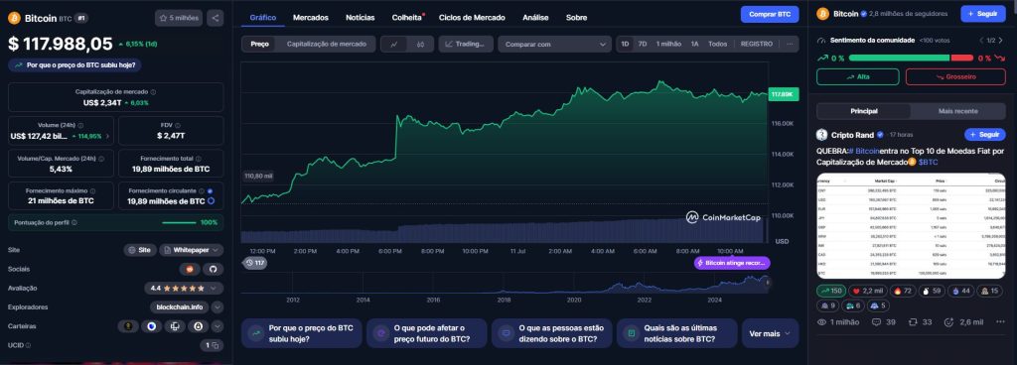
Task: Click the fire reaction with 72
Action: pyautogui.click(x=902, y=292)
